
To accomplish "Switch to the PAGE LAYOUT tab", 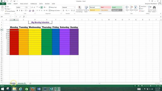I will [x=24, y=4].
